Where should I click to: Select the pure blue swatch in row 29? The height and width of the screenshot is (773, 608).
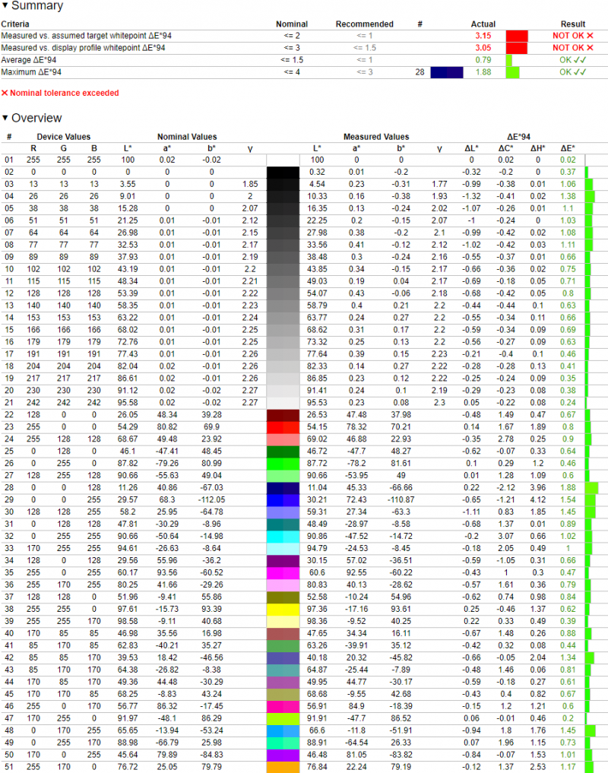[283, 500]
